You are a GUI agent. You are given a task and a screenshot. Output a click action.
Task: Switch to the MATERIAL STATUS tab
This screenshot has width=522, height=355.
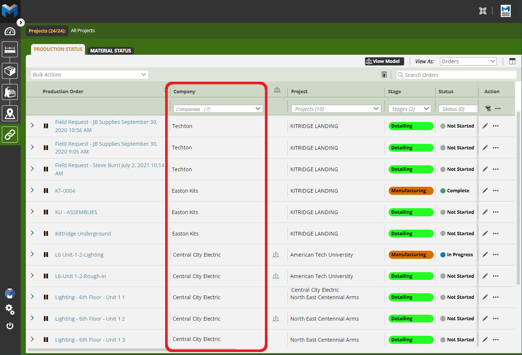pyautogui.click(x=110, y=51)
